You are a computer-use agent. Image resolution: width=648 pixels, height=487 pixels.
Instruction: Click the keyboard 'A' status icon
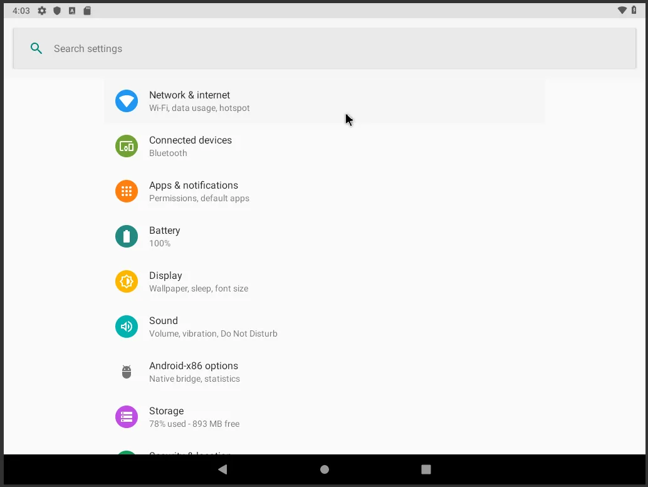pyautogui.click(x=72, y=11)
